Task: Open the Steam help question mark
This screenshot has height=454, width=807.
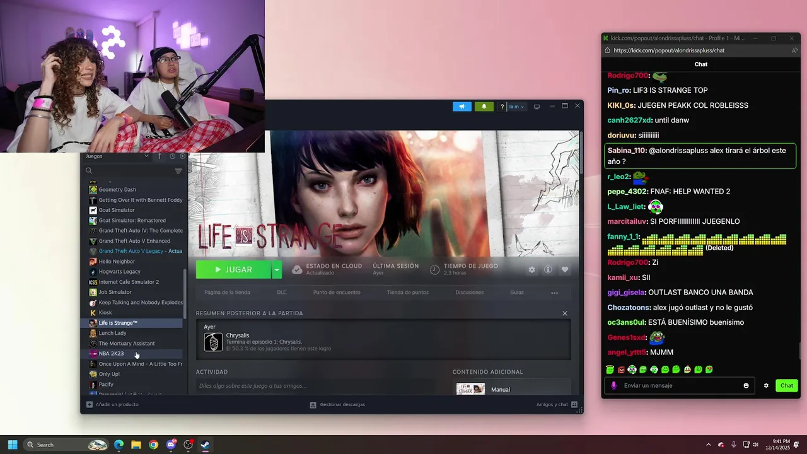Action: [502, 107]
